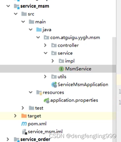Click the service_msm.iml file icon
The width and height of the screenshot is (121, 142).
tap(25, 132)
